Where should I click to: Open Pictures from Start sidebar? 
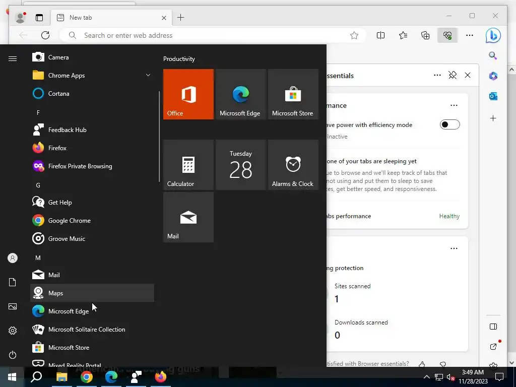tap(13, 306)
